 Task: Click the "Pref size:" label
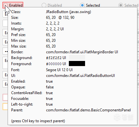(18, 35)
